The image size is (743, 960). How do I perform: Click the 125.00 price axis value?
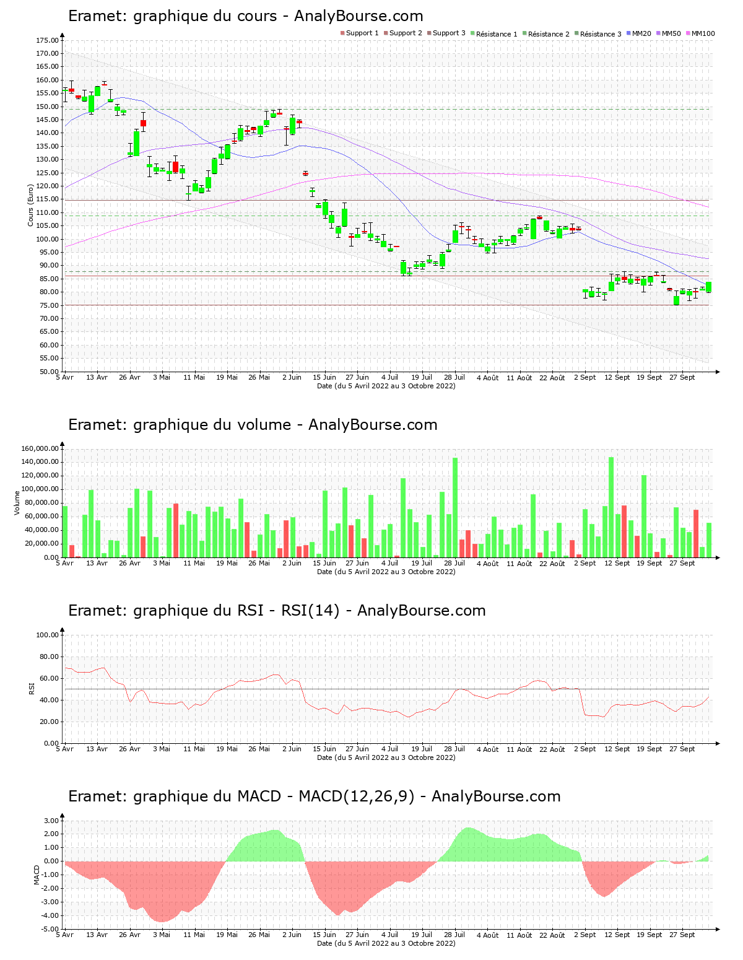[x=47, y=173]
